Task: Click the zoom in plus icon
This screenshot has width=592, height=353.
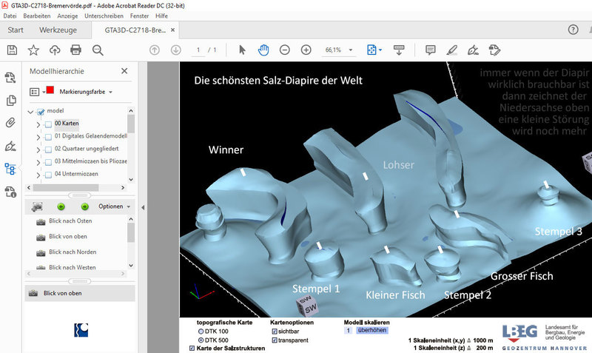Action: point(306,50)
